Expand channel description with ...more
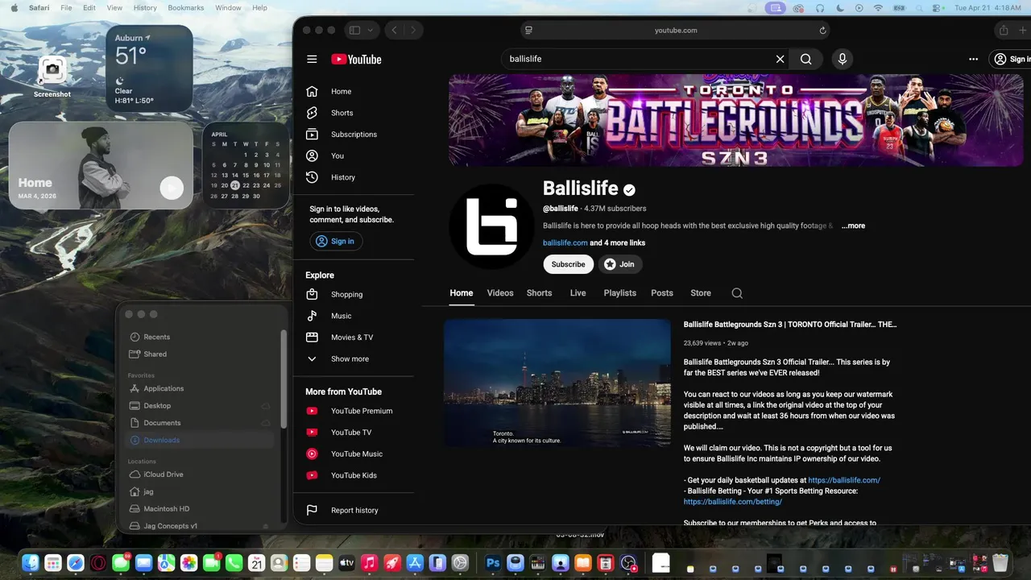This screenshot has width=1031, height=580. (853, 226)
